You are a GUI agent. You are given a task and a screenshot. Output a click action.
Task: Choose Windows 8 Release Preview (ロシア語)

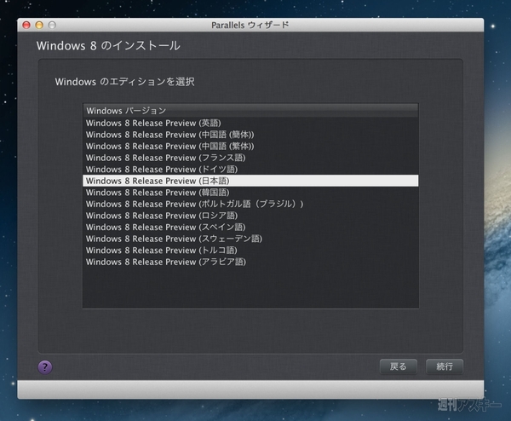pyautogui.click(x=250, y=216)
